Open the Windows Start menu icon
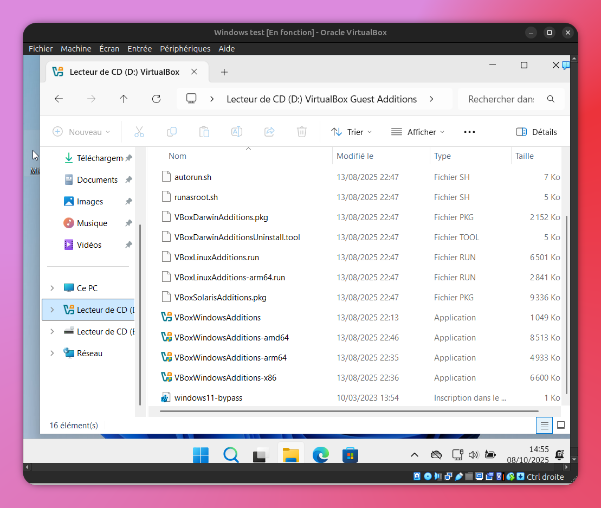The width and height of the screenshot is (601, 508). [x=201, y=455]
